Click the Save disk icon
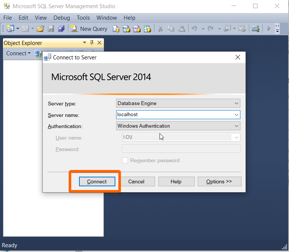This screenshot has height=252, width=289. (x=51, y=29)
